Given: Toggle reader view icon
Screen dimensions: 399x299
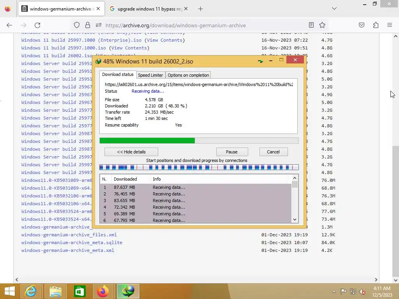Looking at the screenshot, I should (311, 25).
